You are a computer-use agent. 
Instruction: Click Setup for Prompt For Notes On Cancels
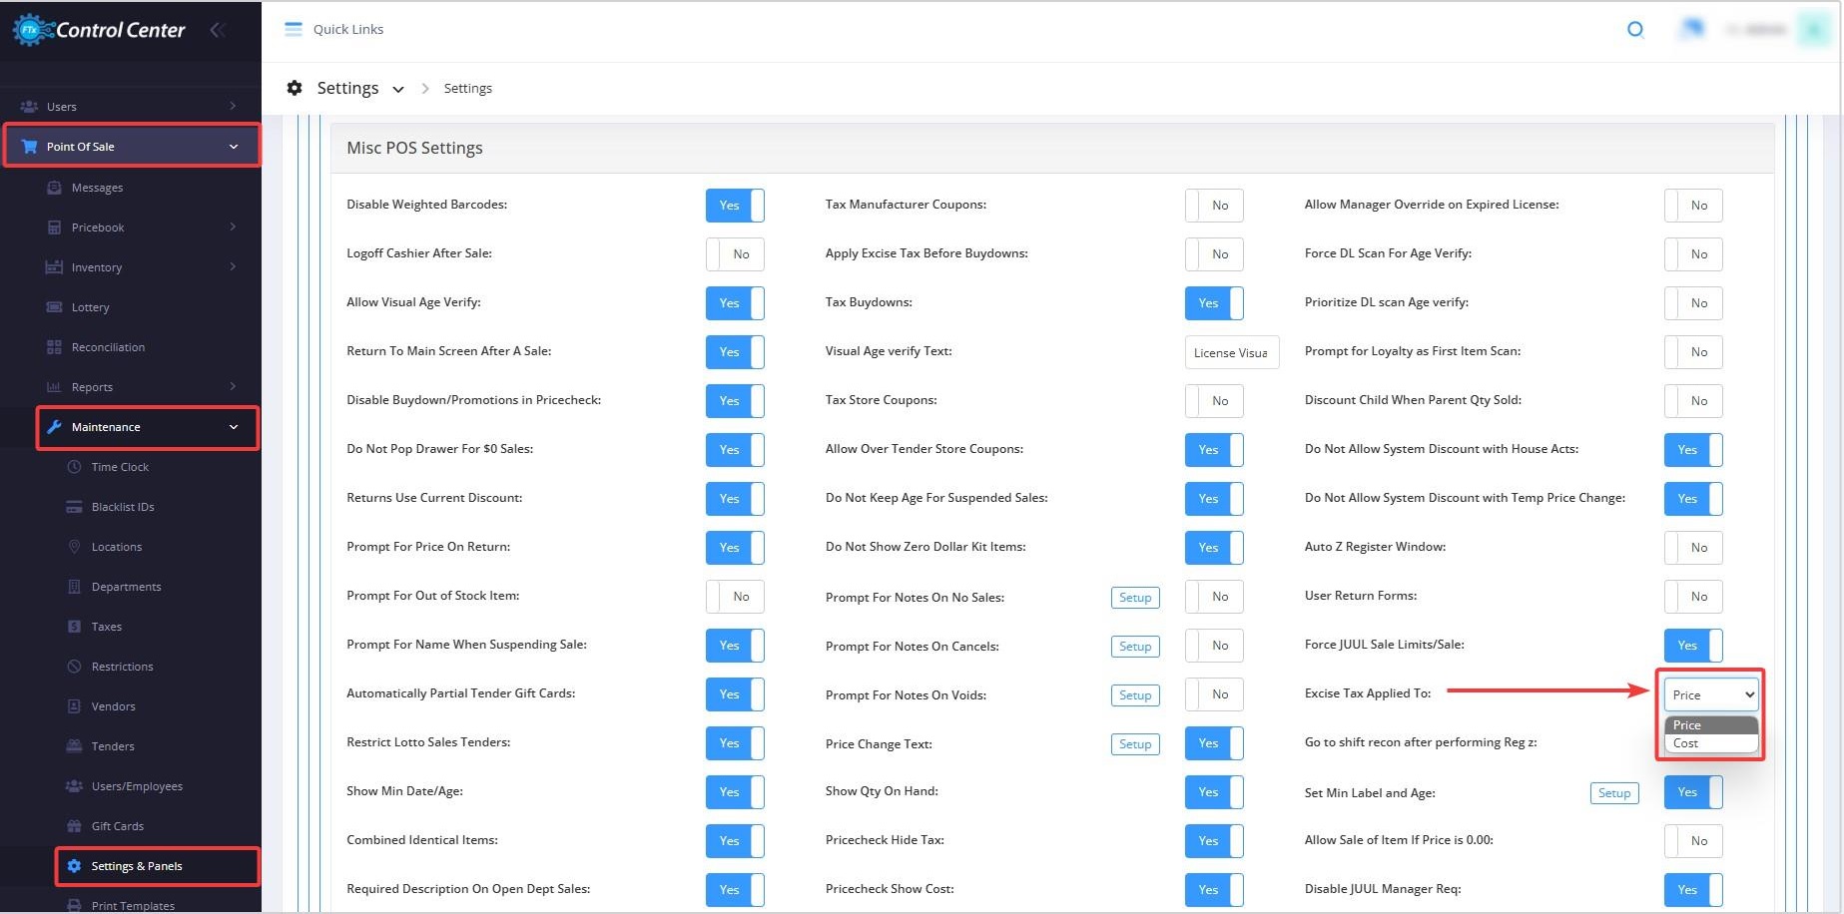[x=1135, y=646]
